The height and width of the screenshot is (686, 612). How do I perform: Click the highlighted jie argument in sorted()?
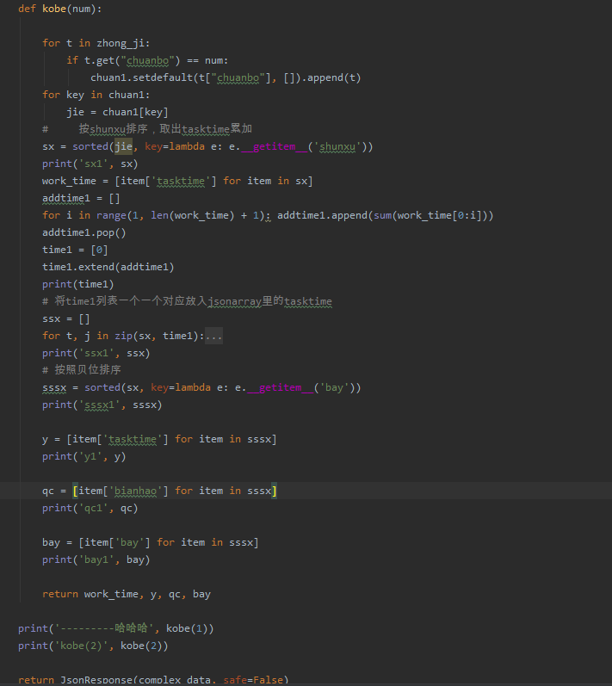(123, 146)
